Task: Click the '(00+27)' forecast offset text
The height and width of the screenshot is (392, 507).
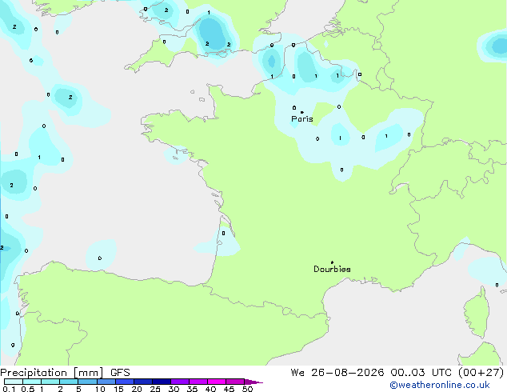Action: coord(481,373)
